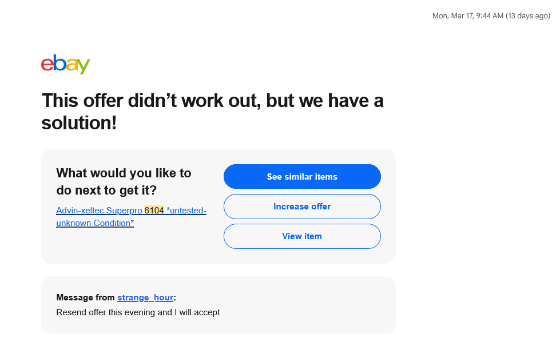Viewport: 560px width, 341px height.
Task: Click the 'Message from' label
Action: click(85, 298)
